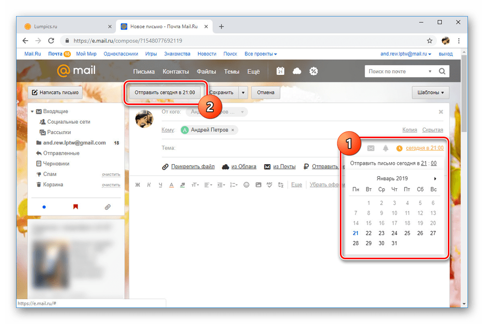Image resolution: width=484 pixels, height=324 pixels.
Task: Apply underline formatting (Ч) icon
Action: click(160, 185)
